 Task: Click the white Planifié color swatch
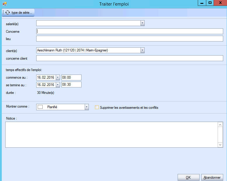[40, 107]
